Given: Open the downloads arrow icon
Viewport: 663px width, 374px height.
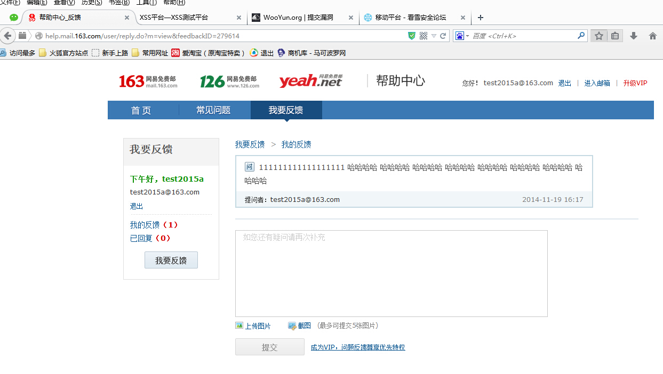Looking at the screenshot, I should [634, 36].
